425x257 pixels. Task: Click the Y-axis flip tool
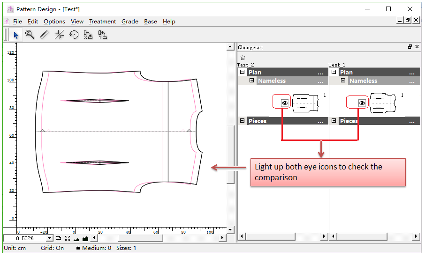tap(103, 35)
